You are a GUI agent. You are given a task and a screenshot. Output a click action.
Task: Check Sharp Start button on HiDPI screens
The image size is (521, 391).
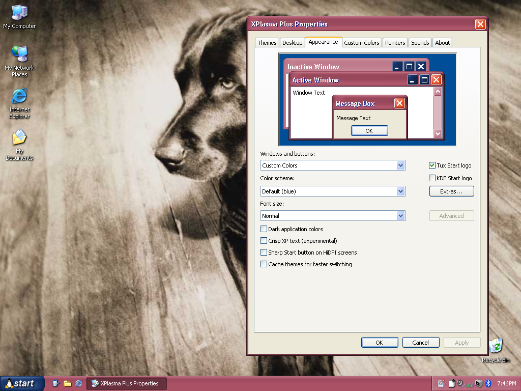[264, 252]
